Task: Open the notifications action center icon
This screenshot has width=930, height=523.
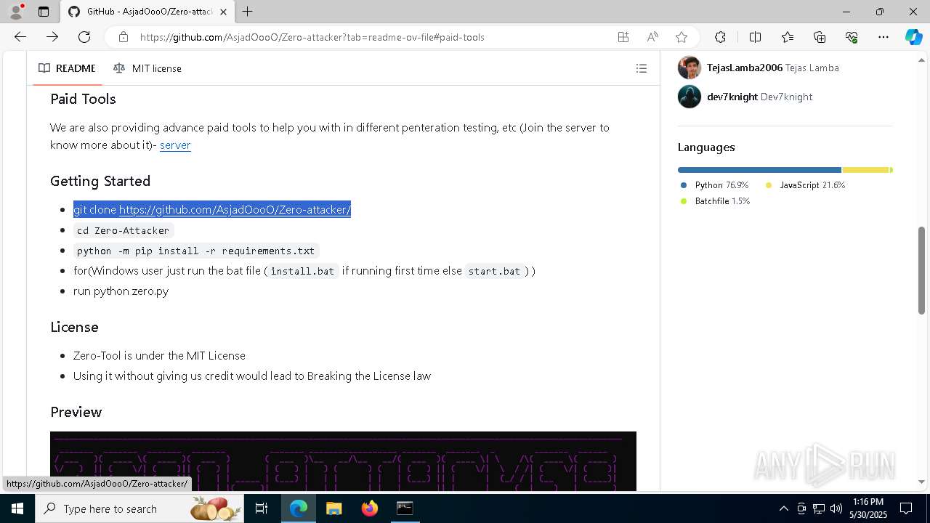Action: [x=906, y=508]
